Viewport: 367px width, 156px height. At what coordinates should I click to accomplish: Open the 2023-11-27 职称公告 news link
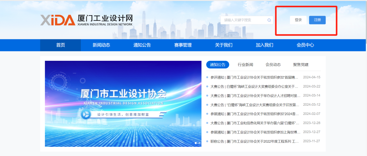pos(254,141)
